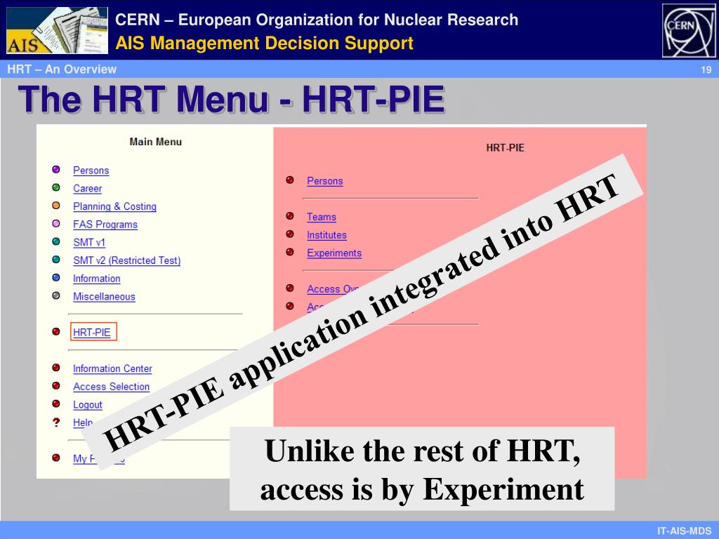Screen dimensions: 719x539
Task: Click the 'HRT-PIE' panel heading text
Action: (505, 147)
